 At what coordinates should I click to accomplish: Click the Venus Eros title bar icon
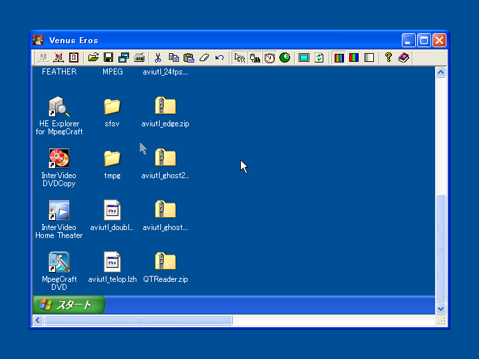click(38, 41)
